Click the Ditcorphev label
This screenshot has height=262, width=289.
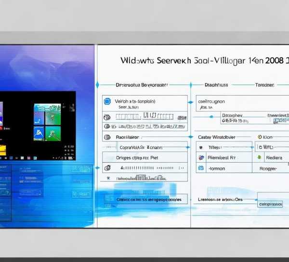click(232, 115)
